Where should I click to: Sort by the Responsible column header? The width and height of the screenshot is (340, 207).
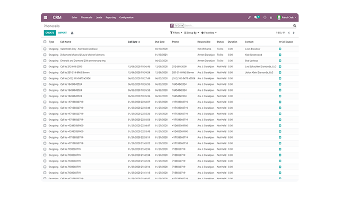204,42
